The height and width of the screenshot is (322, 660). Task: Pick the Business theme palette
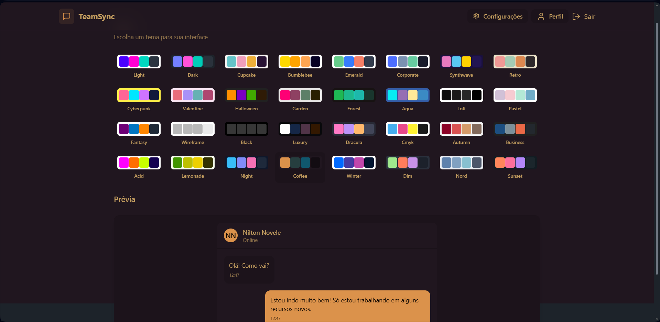[515, 129]
